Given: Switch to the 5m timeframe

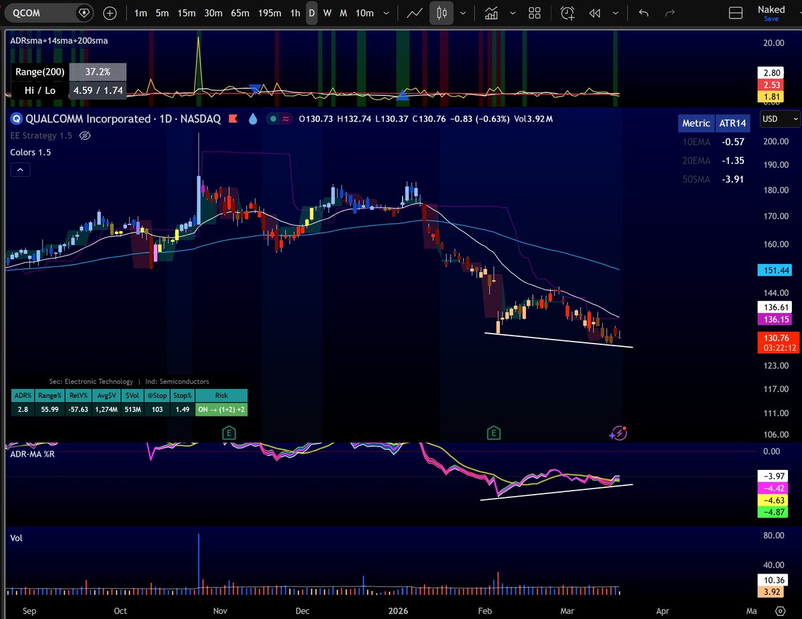Looking at the screenshot, I should click(x=162, y=13).
